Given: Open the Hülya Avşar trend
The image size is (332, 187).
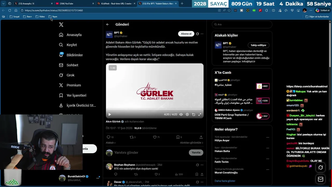Looking at the screenshot, I should 222,141.
